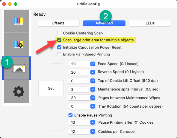Open the cartridge settings gear panel
The width and height of the screenshot is (177, 138).
click(16, 45)
